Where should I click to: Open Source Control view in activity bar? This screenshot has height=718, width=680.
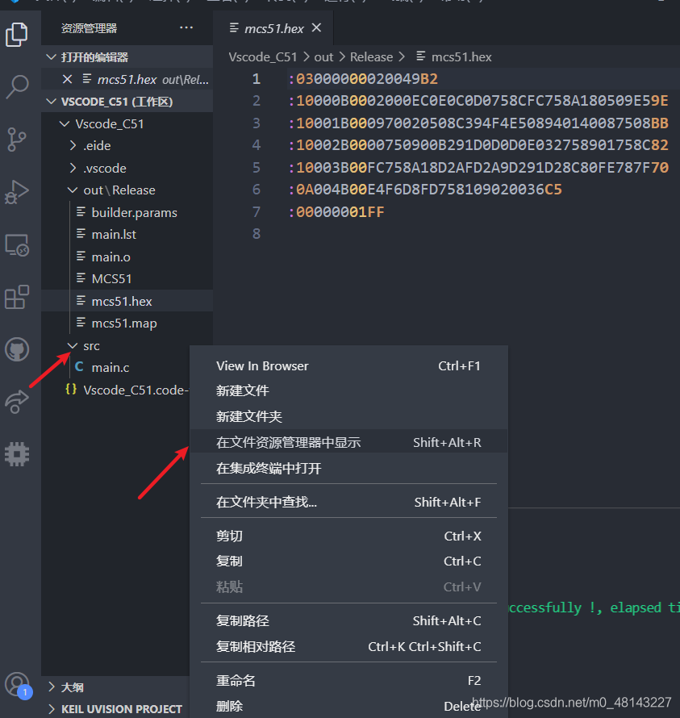[x=17, y=140]
